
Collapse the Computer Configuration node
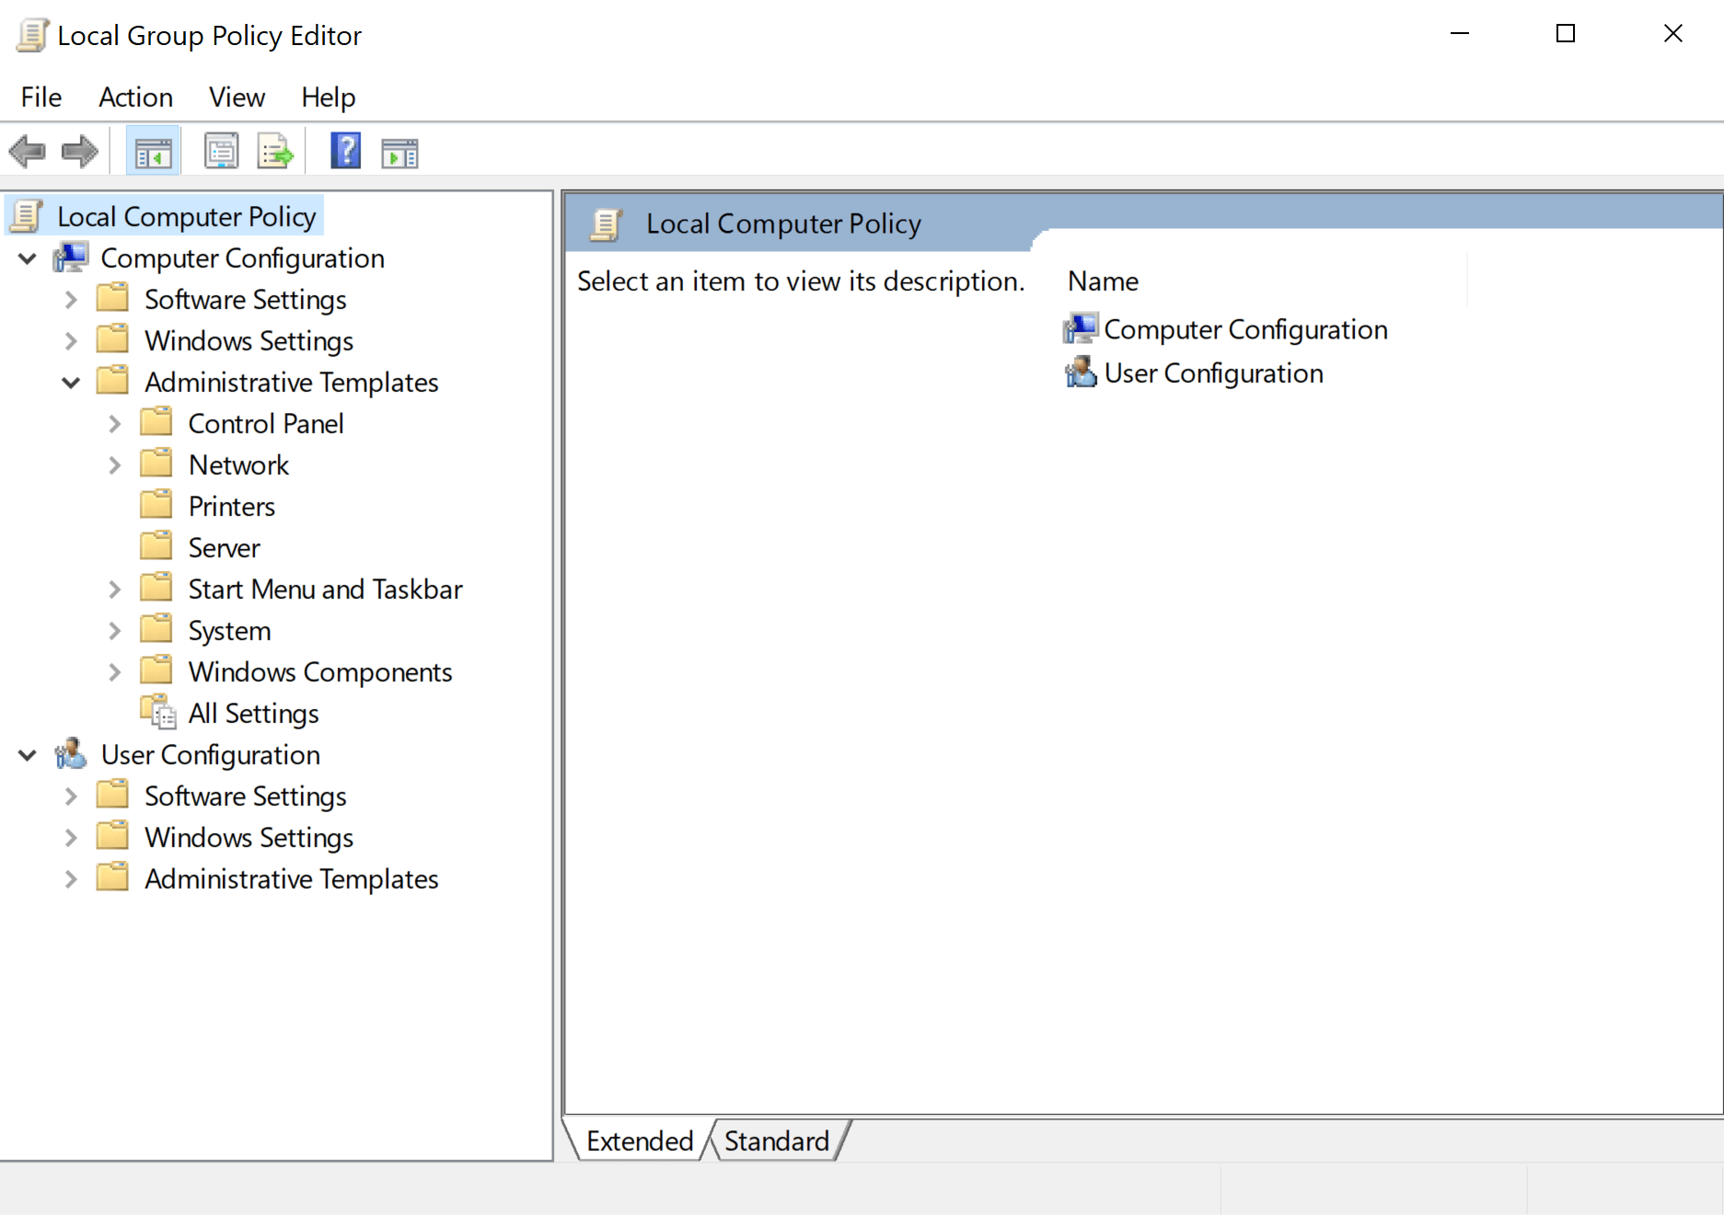pyautogui.click(x=27, y=258)
